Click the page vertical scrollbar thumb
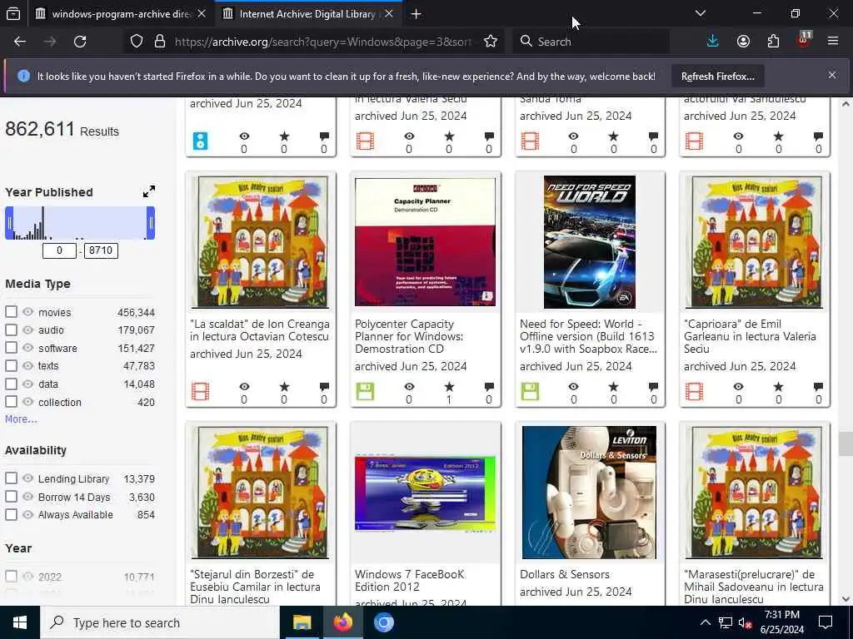Image resolution: width=853 pixels, height=639 pixels. point(846,444)
